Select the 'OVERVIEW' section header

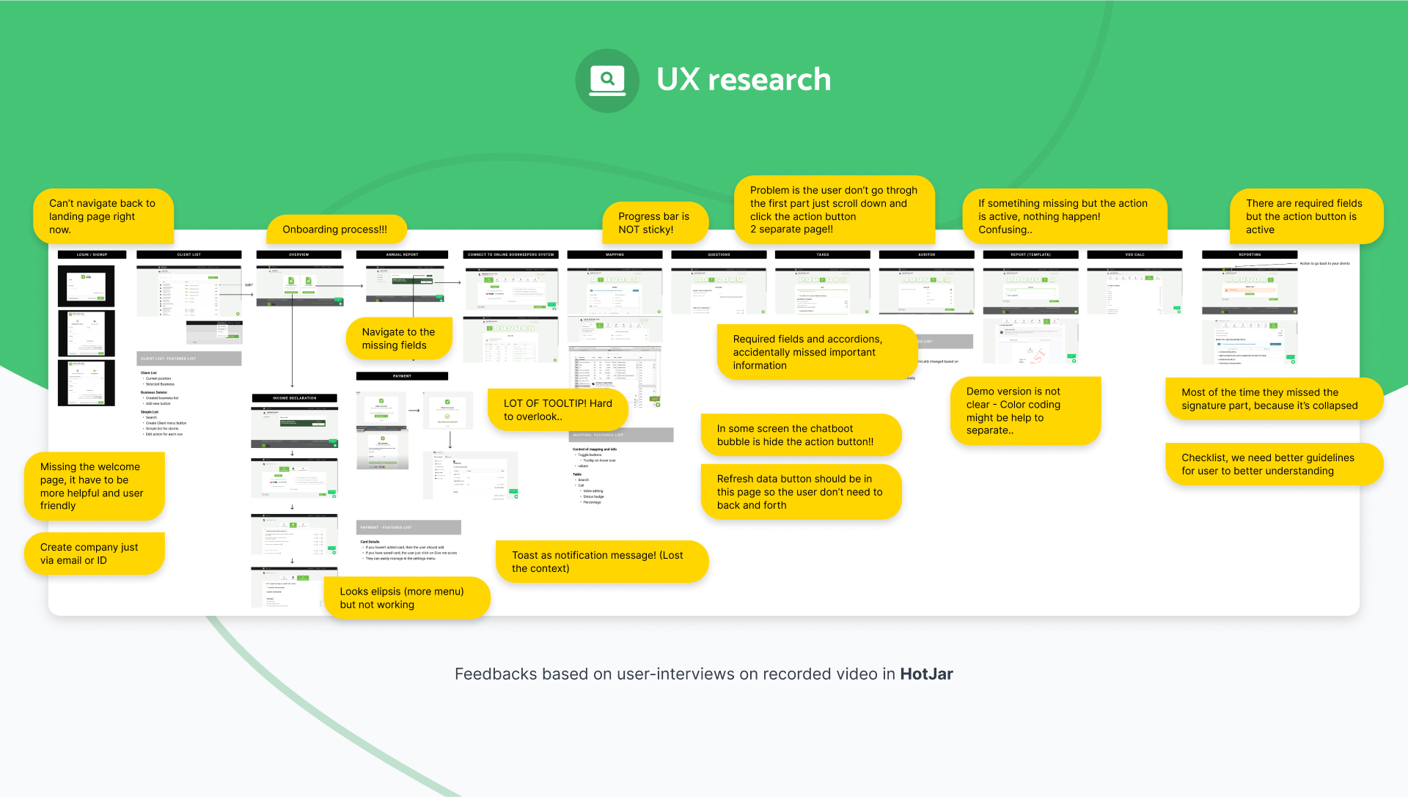(x=298, y=254)
